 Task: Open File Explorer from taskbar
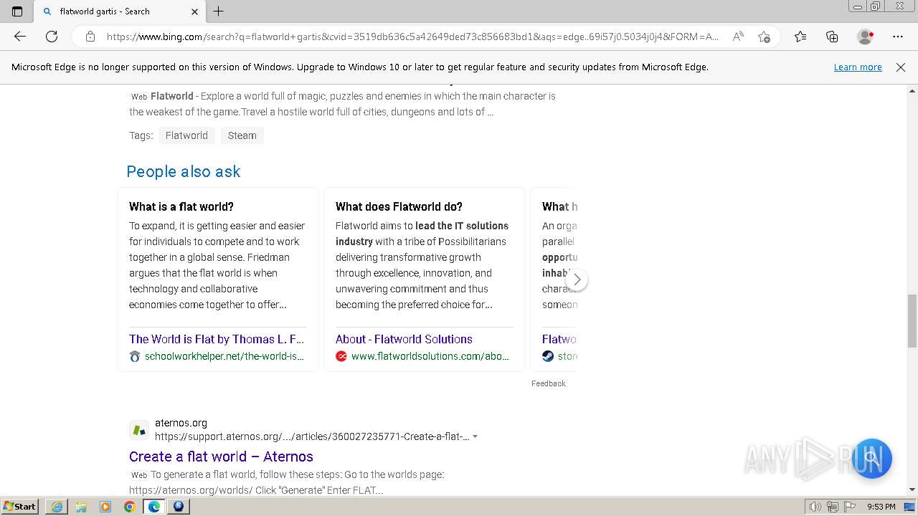tap(81, 507)
